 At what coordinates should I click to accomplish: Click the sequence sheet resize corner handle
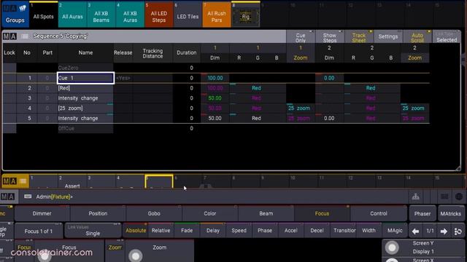click(x=458, y=168)
